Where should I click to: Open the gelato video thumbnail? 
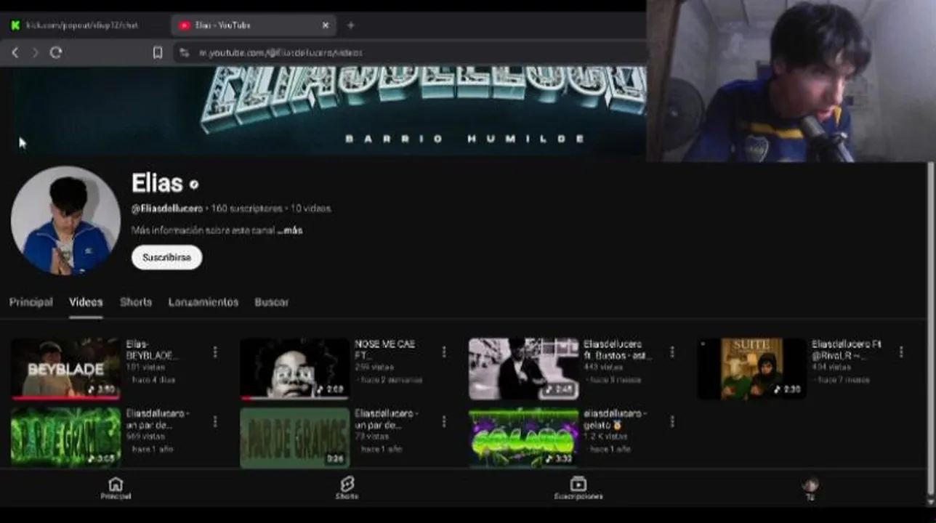(x=524, y=437)
